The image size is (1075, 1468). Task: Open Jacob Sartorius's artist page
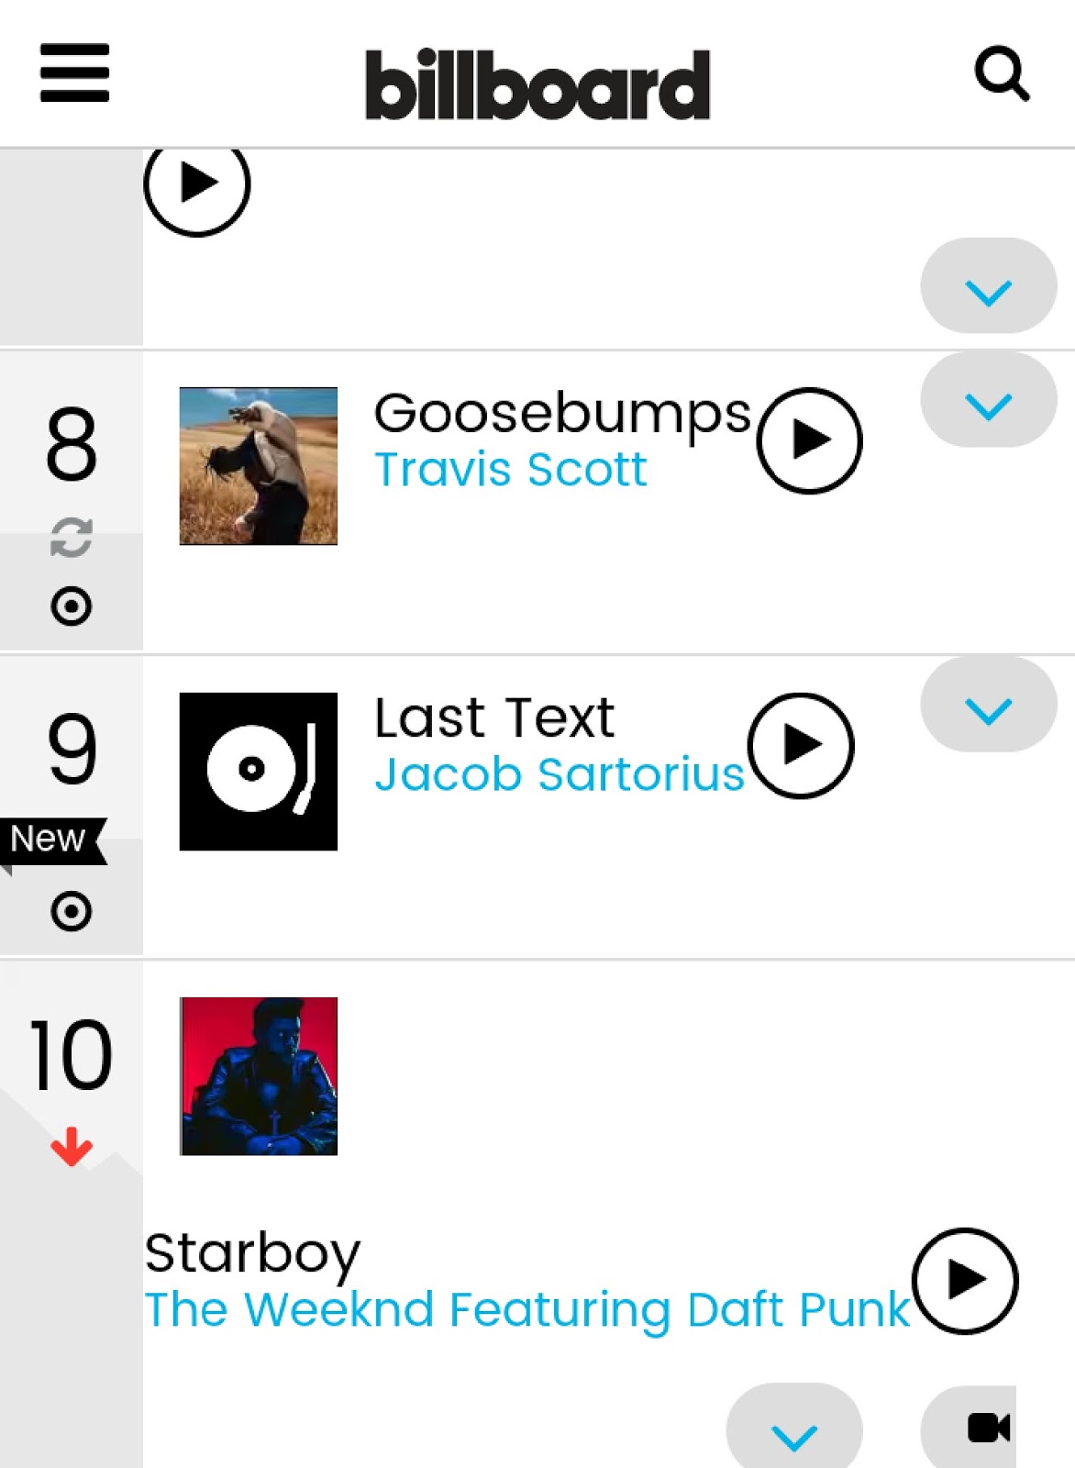click(x=560, y=774)
